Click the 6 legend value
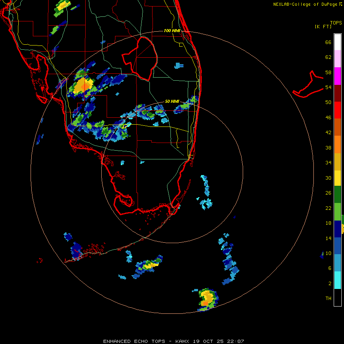Screen dimensions: 344x344 (330, 268)
